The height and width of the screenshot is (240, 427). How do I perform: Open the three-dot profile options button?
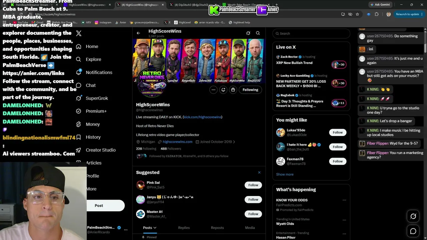pyautogui.click(x=213, y=90)
